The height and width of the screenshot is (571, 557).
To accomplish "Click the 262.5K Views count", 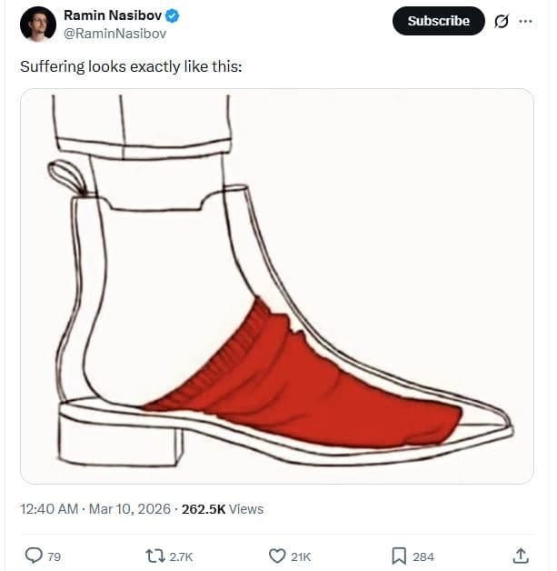I will point(223,509).
